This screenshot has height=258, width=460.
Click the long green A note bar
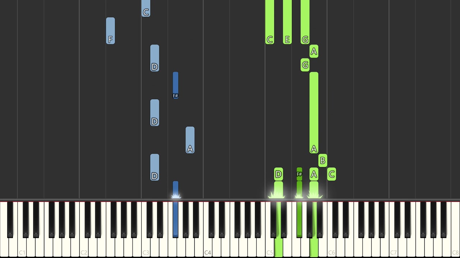[x=314, y=113]
